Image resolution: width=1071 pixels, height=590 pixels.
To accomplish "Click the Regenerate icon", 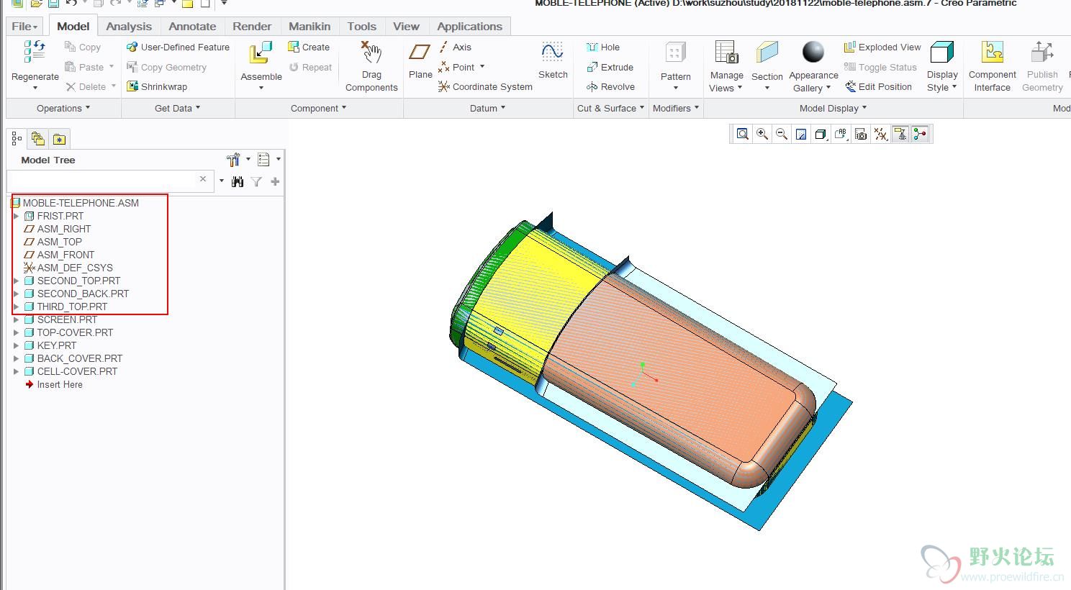I will pos(35,51).
